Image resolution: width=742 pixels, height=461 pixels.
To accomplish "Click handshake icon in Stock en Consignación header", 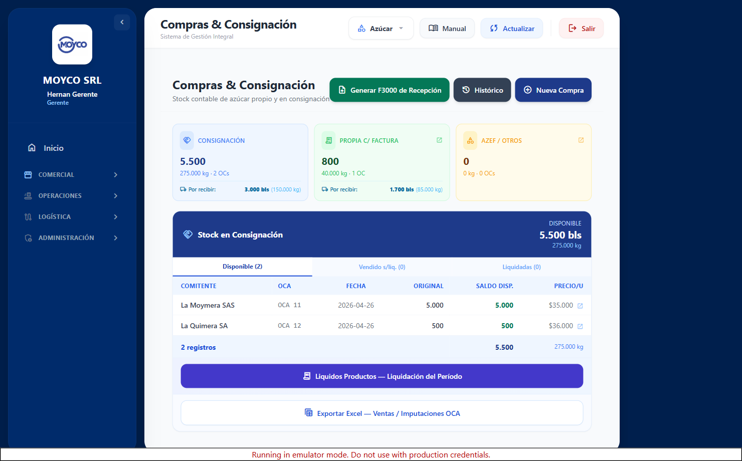I will (188, 235).
